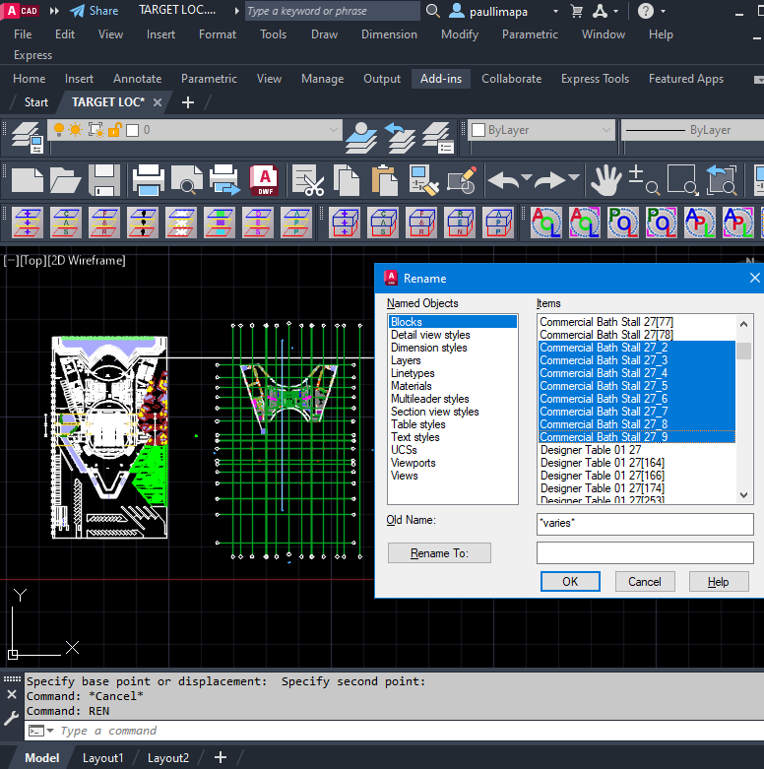The height and width of the screenshot is (769, 764).
Task: Expand the Undo history dropdown arrow
Action: pos(526,177)
